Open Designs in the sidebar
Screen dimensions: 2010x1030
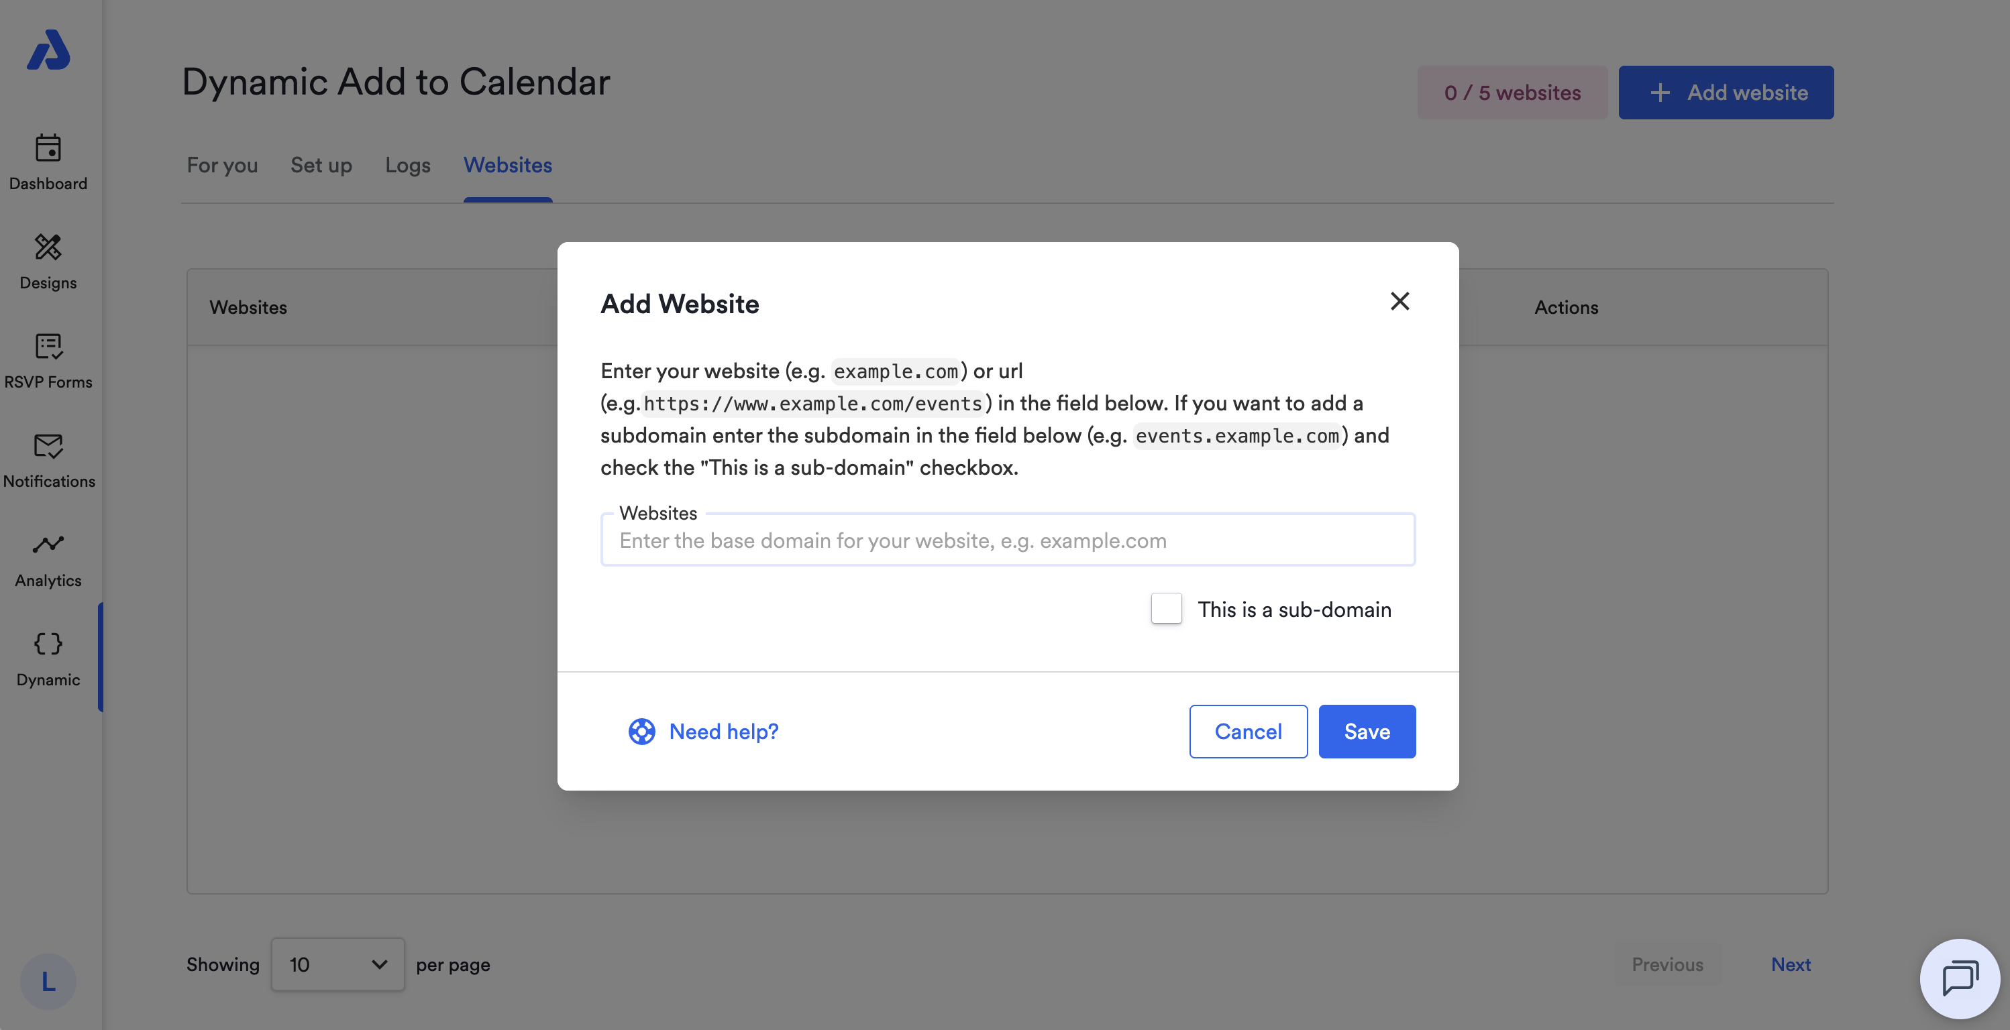[x=48, y=262]
